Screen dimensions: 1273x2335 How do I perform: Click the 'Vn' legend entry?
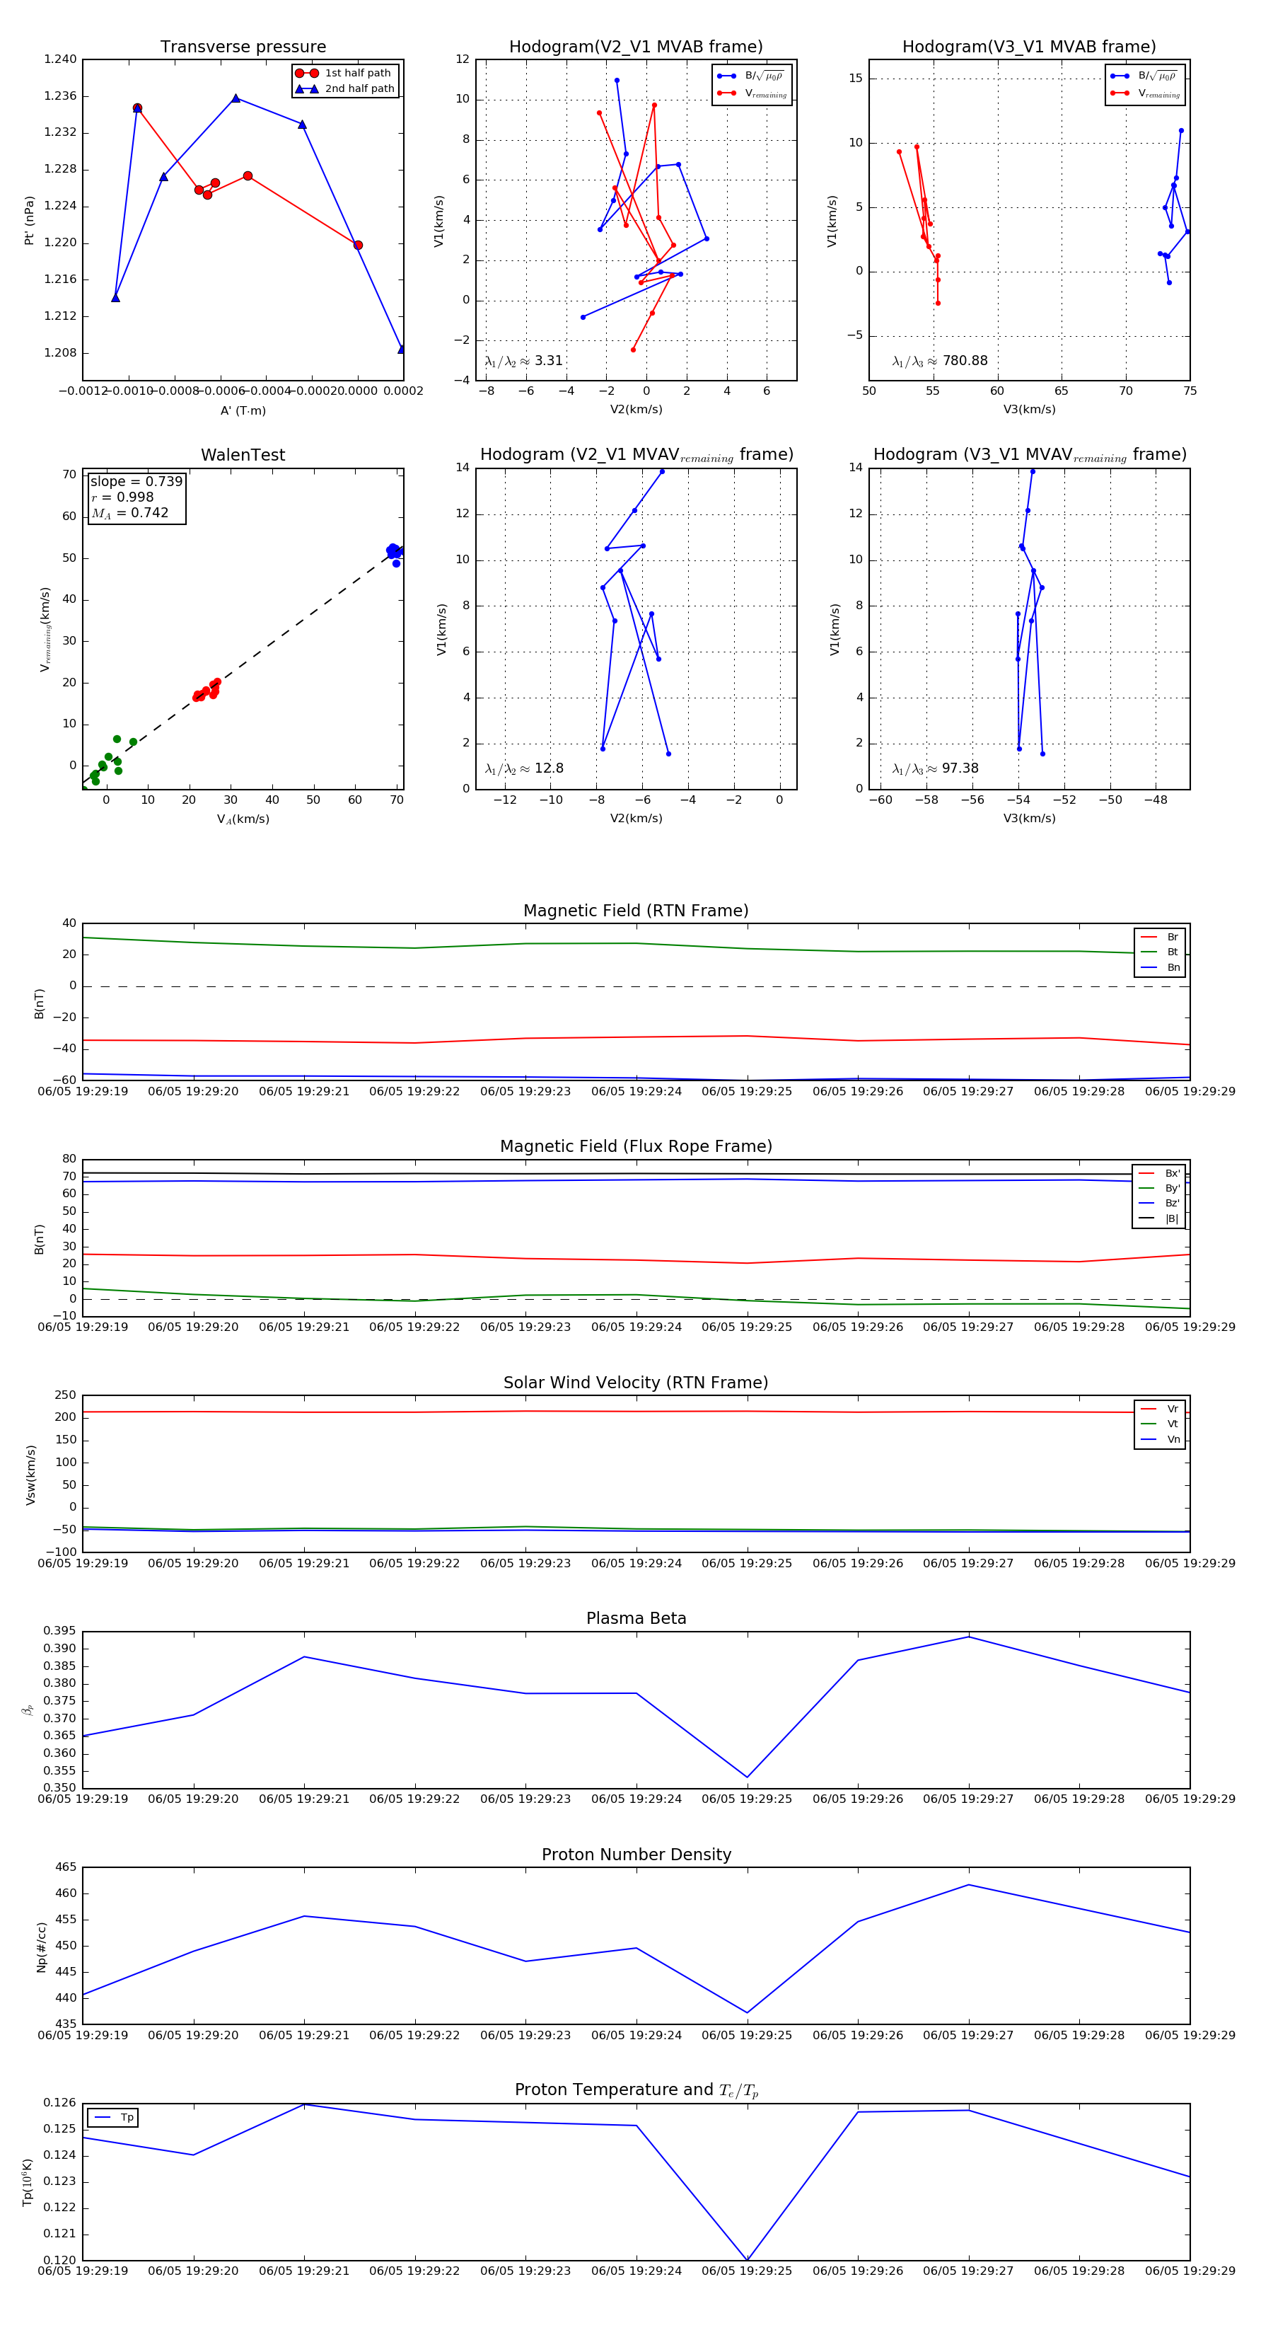1160,1439
